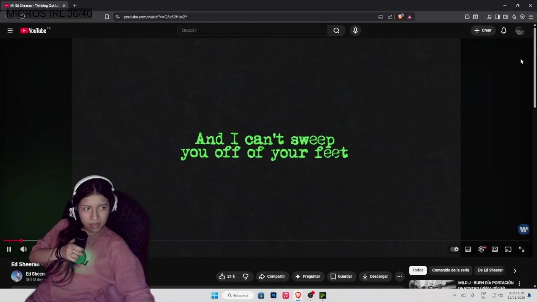Open browser extensions puzzle icon
The height and width of the screenshot is (302, 537).
[467, 17]
